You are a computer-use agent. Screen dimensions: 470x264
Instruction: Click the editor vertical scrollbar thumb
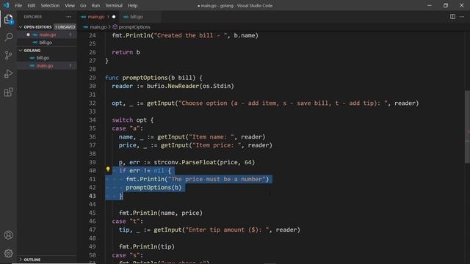(467, 127)
